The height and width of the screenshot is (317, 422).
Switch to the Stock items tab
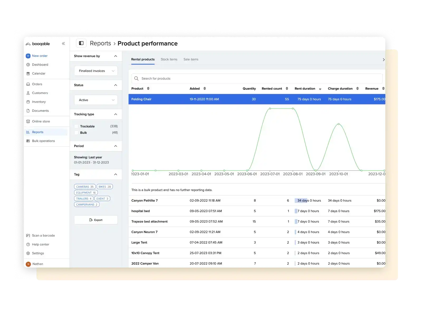click(x=169, y=59)
